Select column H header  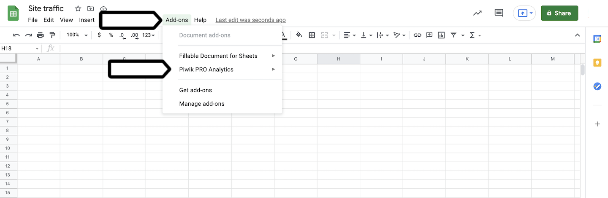pyautogui.click(x=339, y=59)
